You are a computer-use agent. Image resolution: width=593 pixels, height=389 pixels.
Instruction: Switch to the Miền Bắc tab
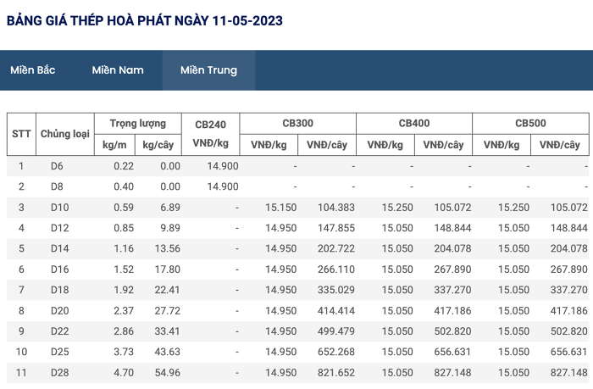pos(32,70)
